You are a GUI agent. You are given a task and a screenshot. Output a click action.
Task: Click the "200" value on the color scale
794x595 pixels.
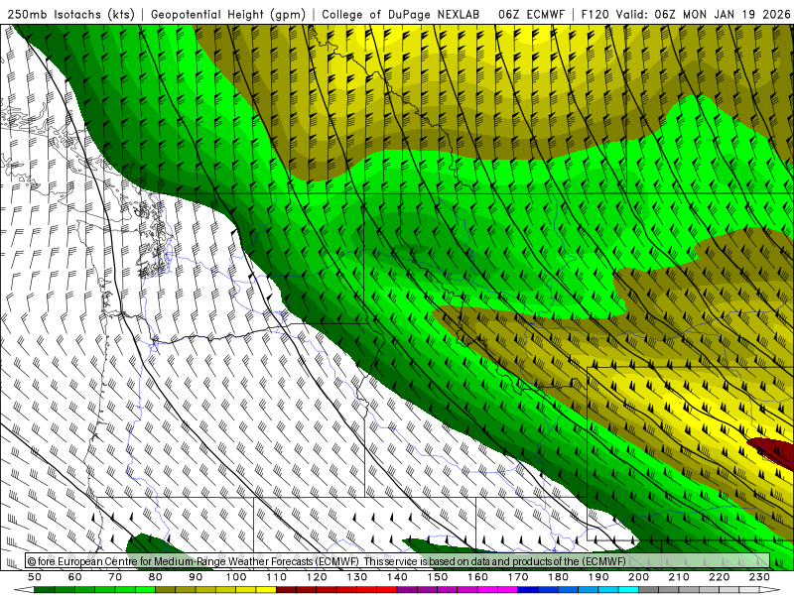638,577
